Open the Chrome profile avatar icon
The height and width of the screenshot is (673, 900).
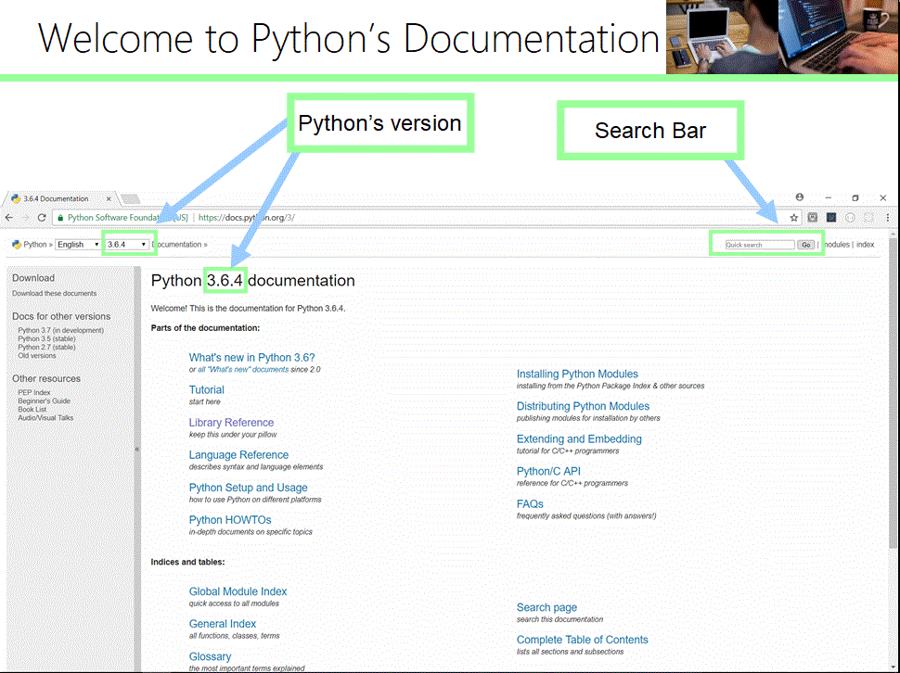799,197
